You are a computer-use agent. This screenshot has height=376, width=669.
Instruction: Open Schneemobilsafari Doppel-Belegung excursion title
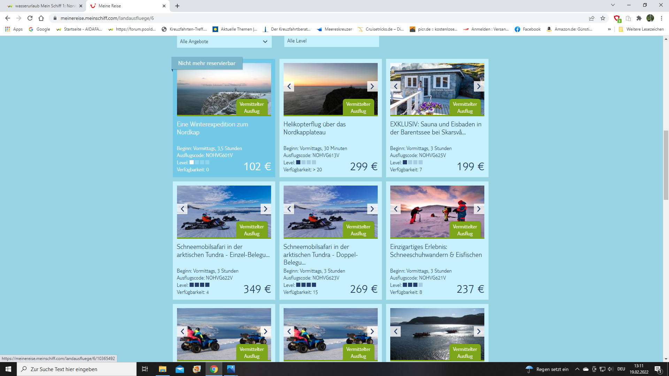(x=320, y=254)
